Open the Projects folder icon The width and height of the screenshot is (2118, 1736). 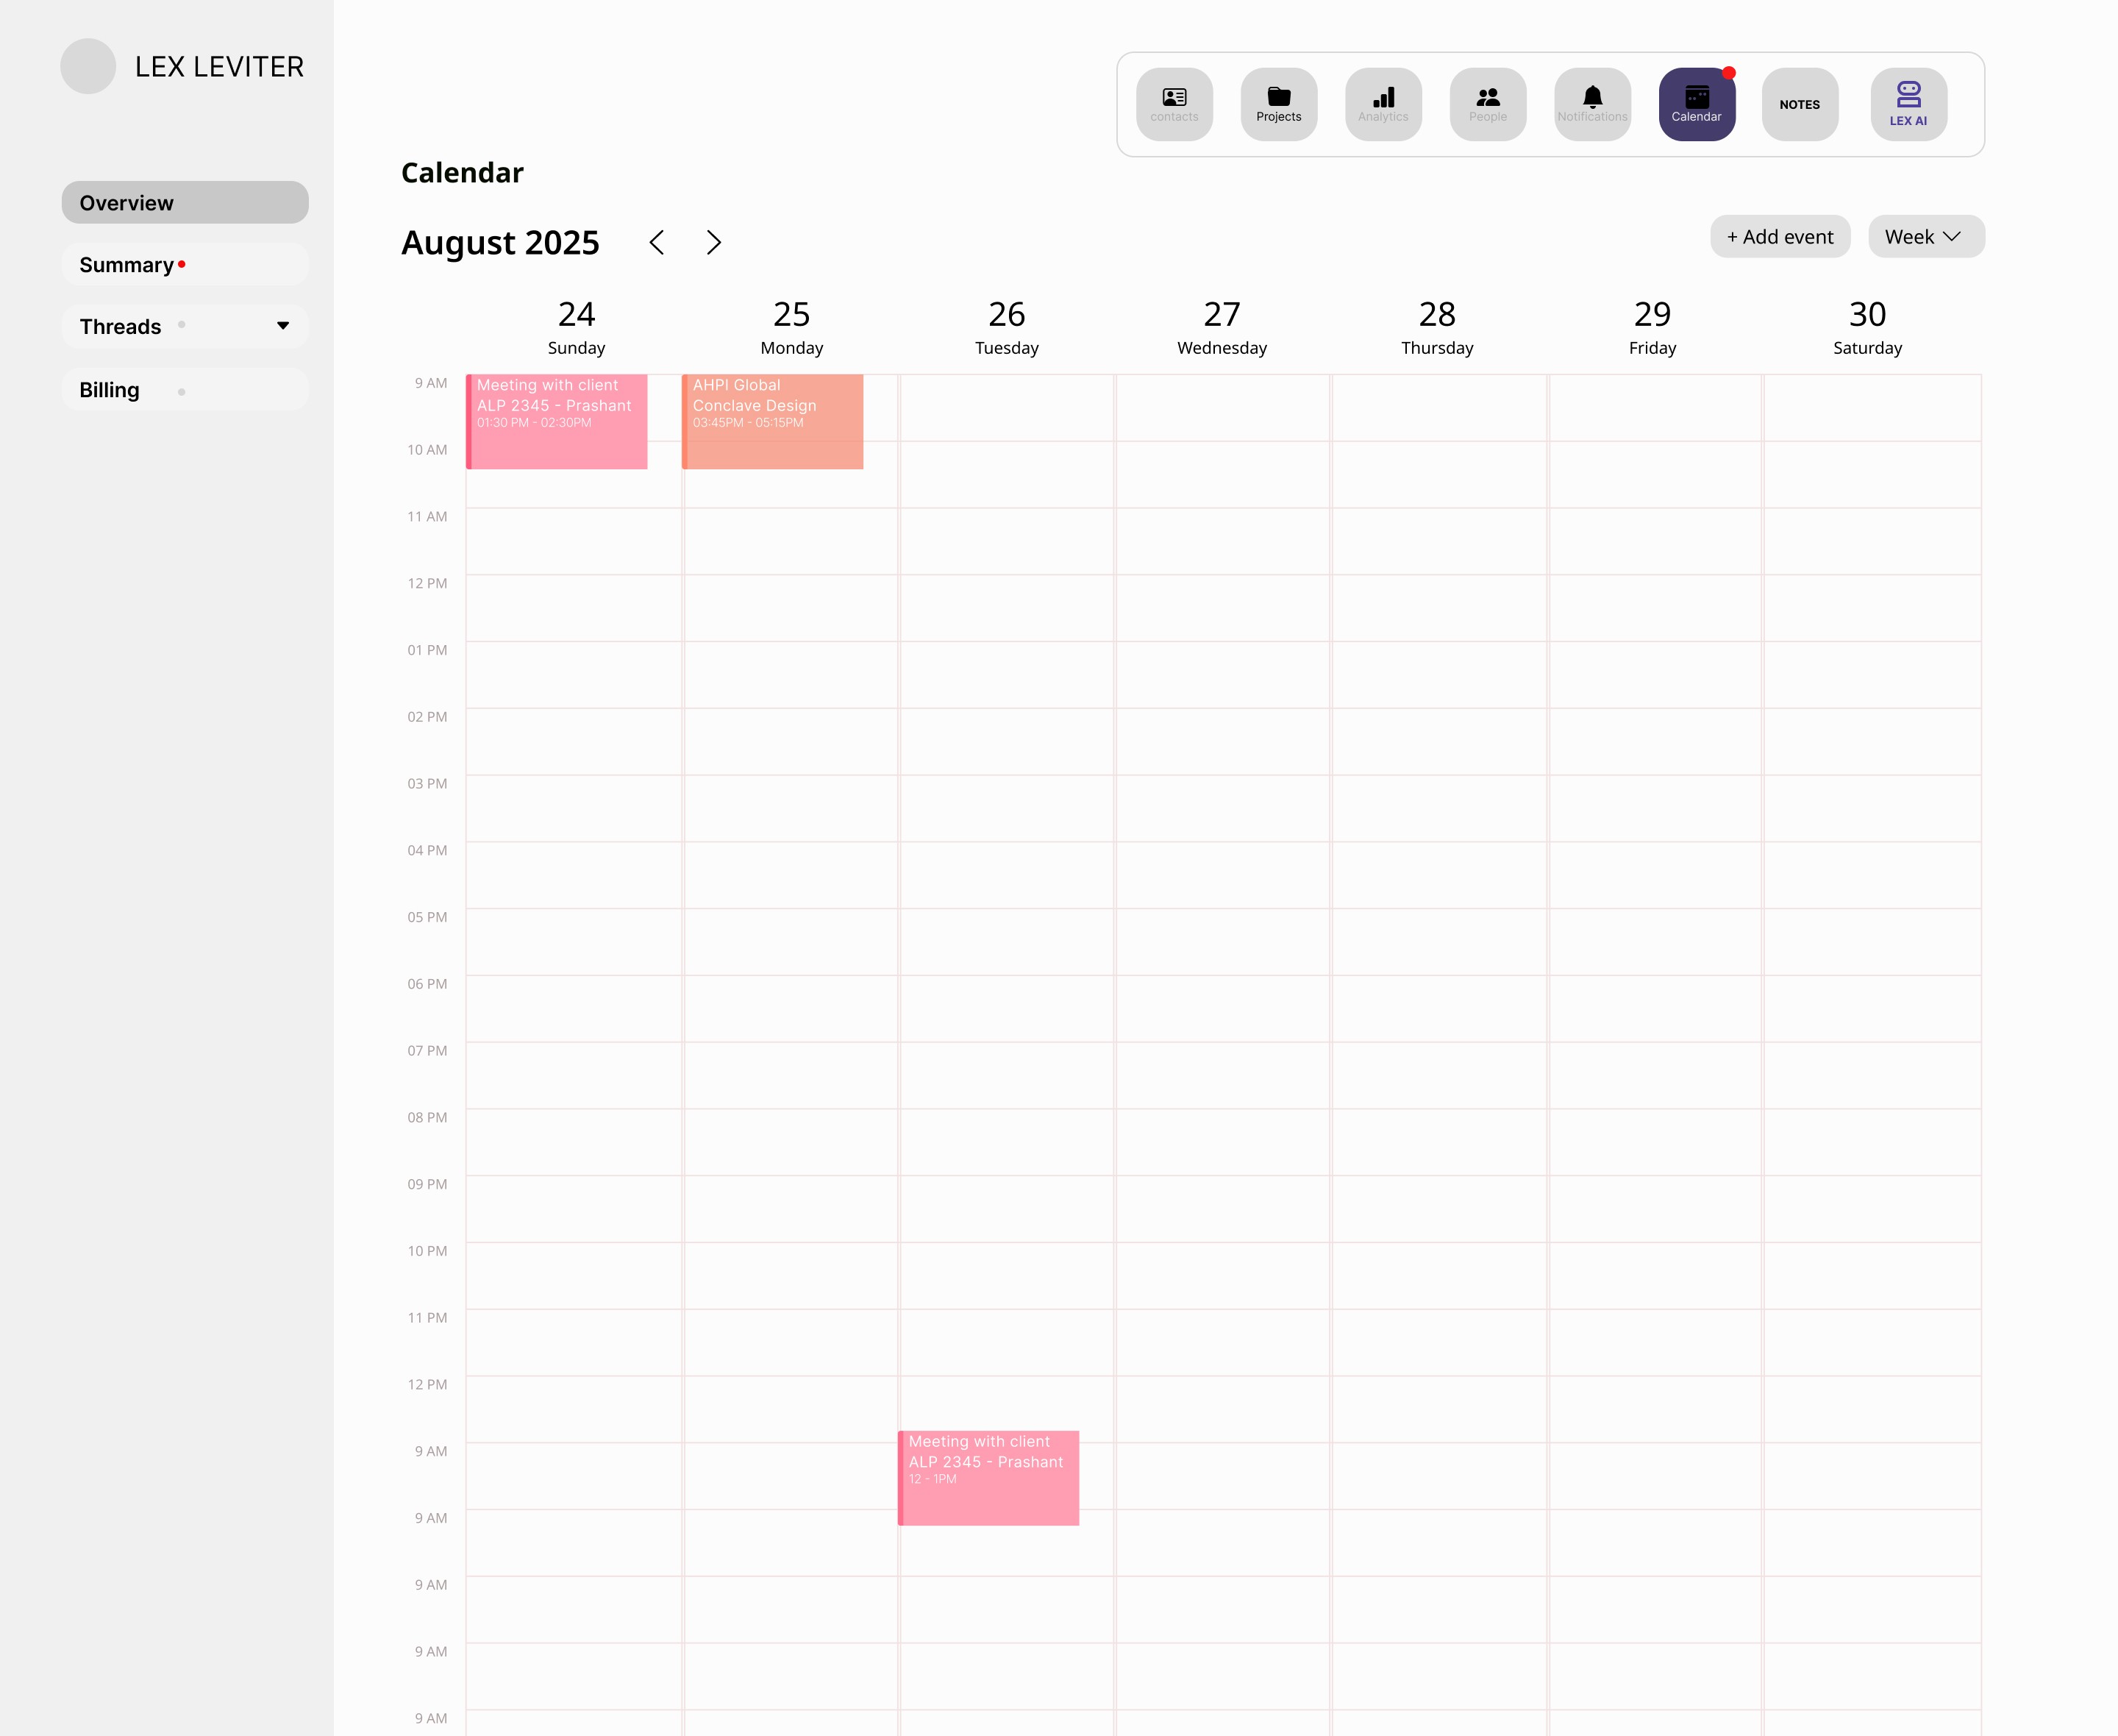1278,104
